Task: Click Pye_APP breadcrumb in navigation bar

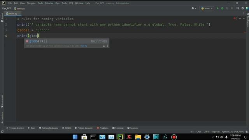Action: (7, 9)
